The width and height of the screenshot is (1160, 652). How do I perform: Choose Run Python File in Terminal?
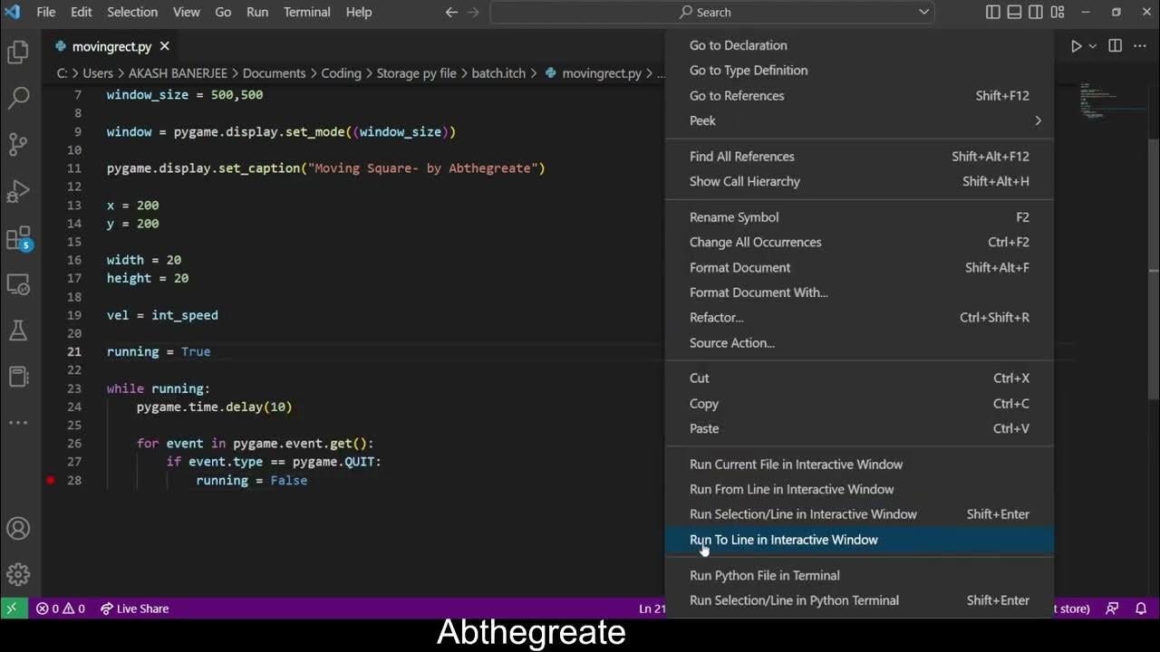859,575
